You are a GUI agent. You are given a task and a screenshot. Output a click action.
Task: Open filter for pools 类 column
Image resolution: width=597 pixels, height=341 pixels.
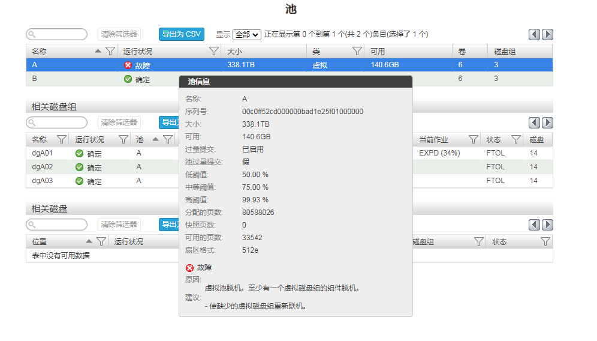click(357, 51)
